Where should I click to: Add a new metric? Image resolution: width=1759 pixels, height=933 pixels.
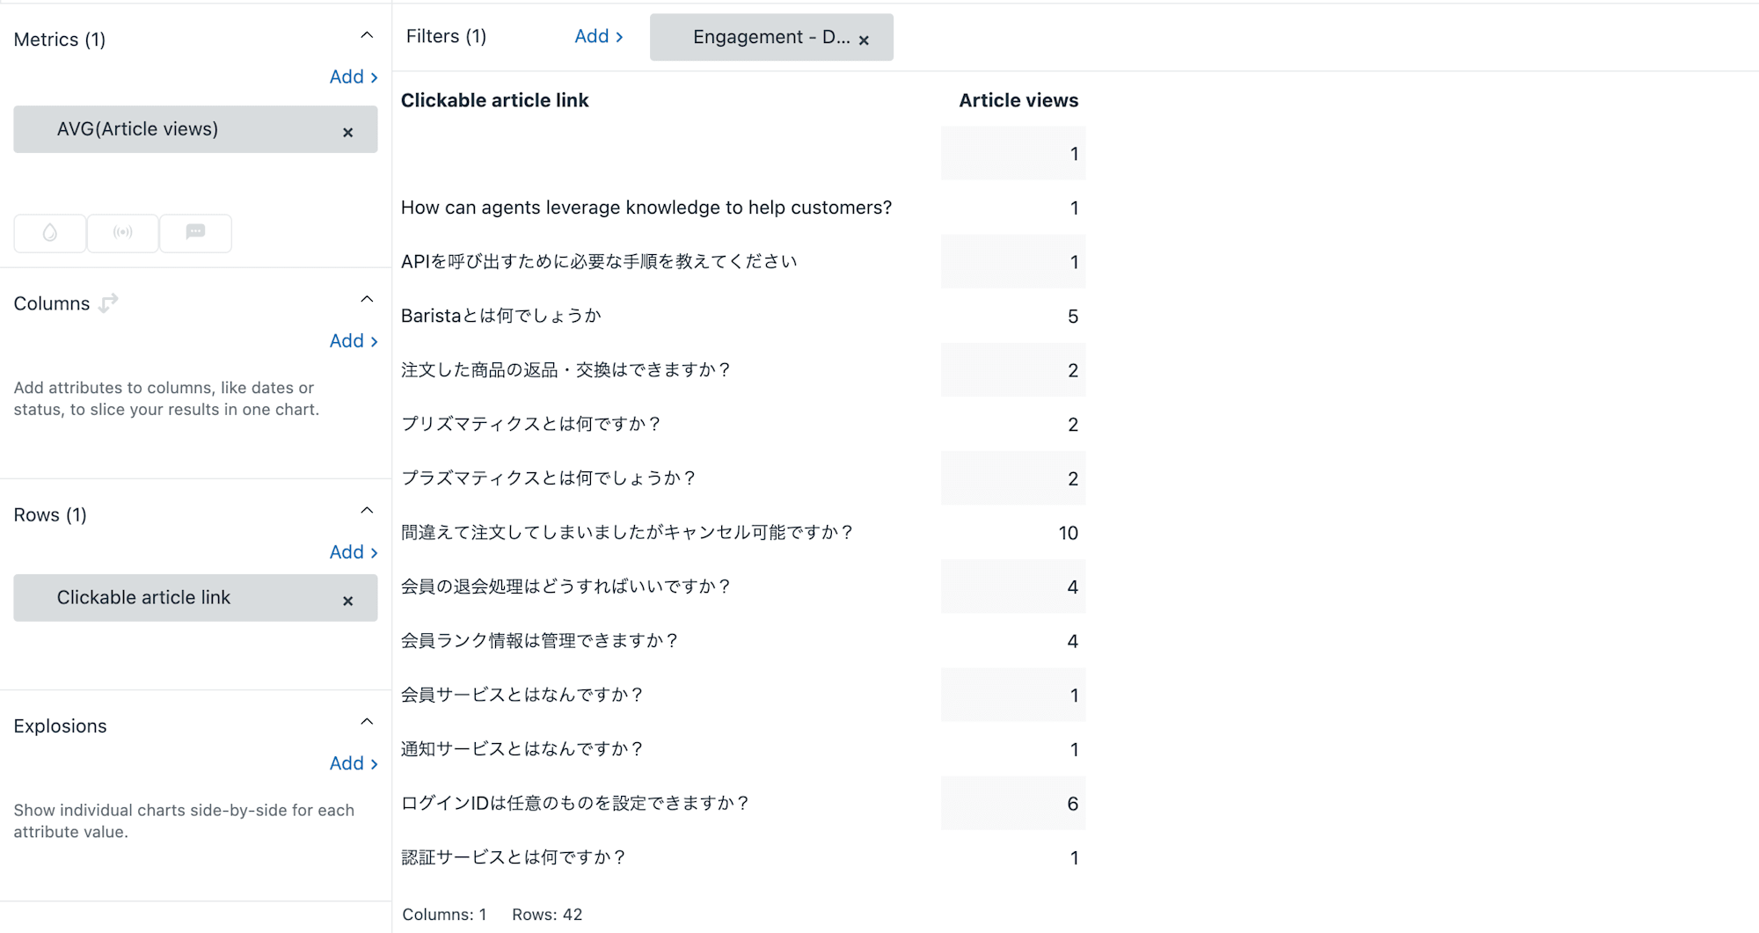click(354, 77)
